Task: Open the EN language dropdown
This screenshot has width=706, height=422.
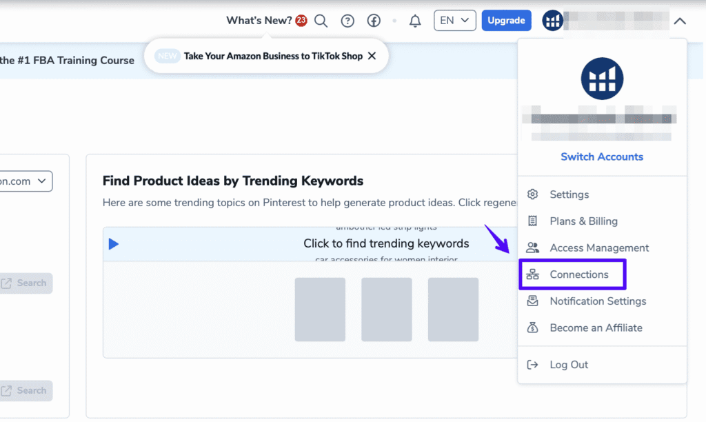Action: coord(454,21)
